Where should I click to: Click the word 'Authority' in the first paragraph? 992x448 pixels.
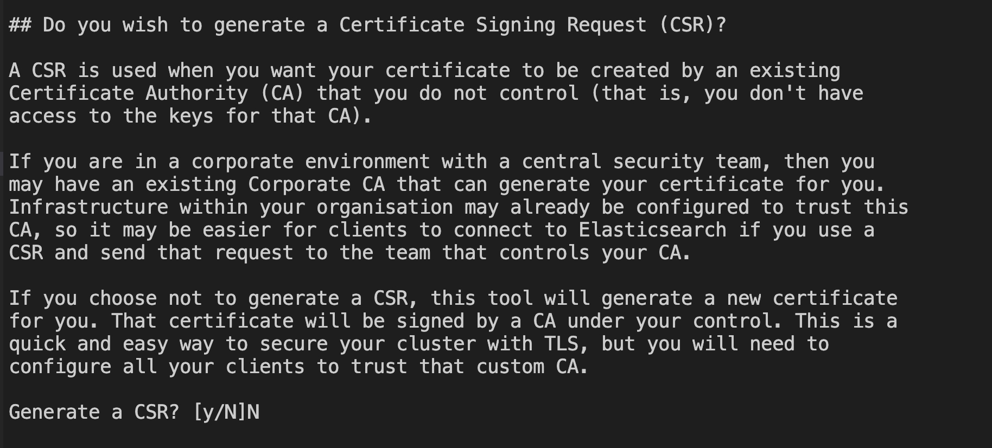(196, 93)
